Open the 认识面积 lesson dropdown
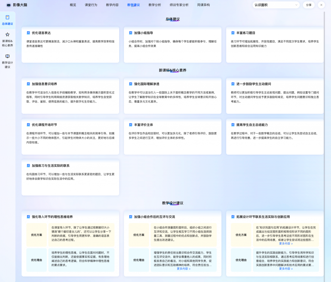Screen dimensions: 331x282 (x=276, y=5)
